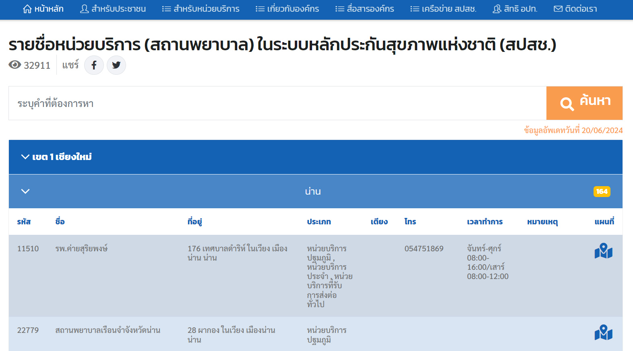Open map for สถานพยาบาลเรือนจำจังหวัดน่าน
The image size is (633, 351).
[603, 333]
